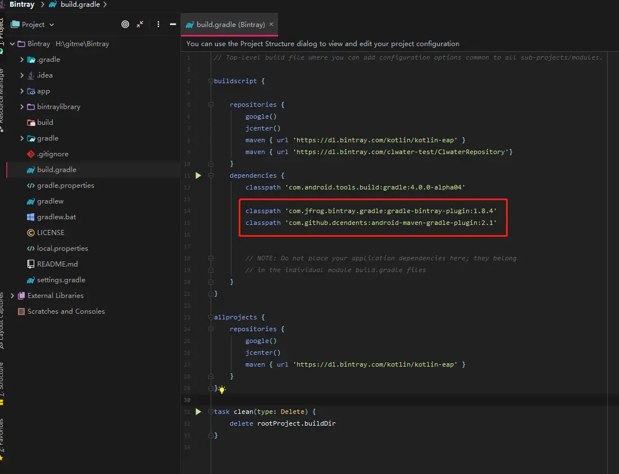Click the Select Opened File target icon
Image resolution: width=619 pixels, height=474 pixels.
click(125, 24)
